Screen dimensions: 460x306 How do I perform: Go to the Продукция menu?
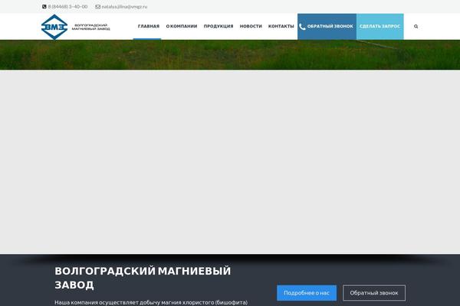[219, 26]
